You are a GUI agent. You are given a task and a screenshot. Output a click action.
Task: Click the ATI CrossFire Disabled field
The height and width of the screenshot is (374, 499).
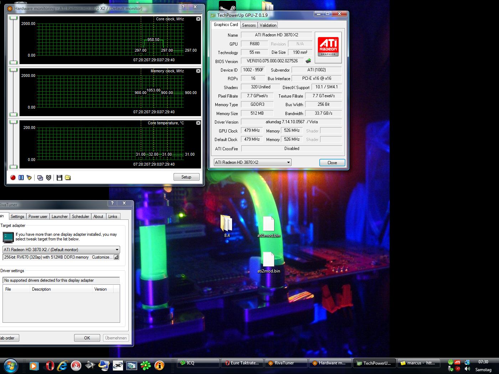coord(292,149)
